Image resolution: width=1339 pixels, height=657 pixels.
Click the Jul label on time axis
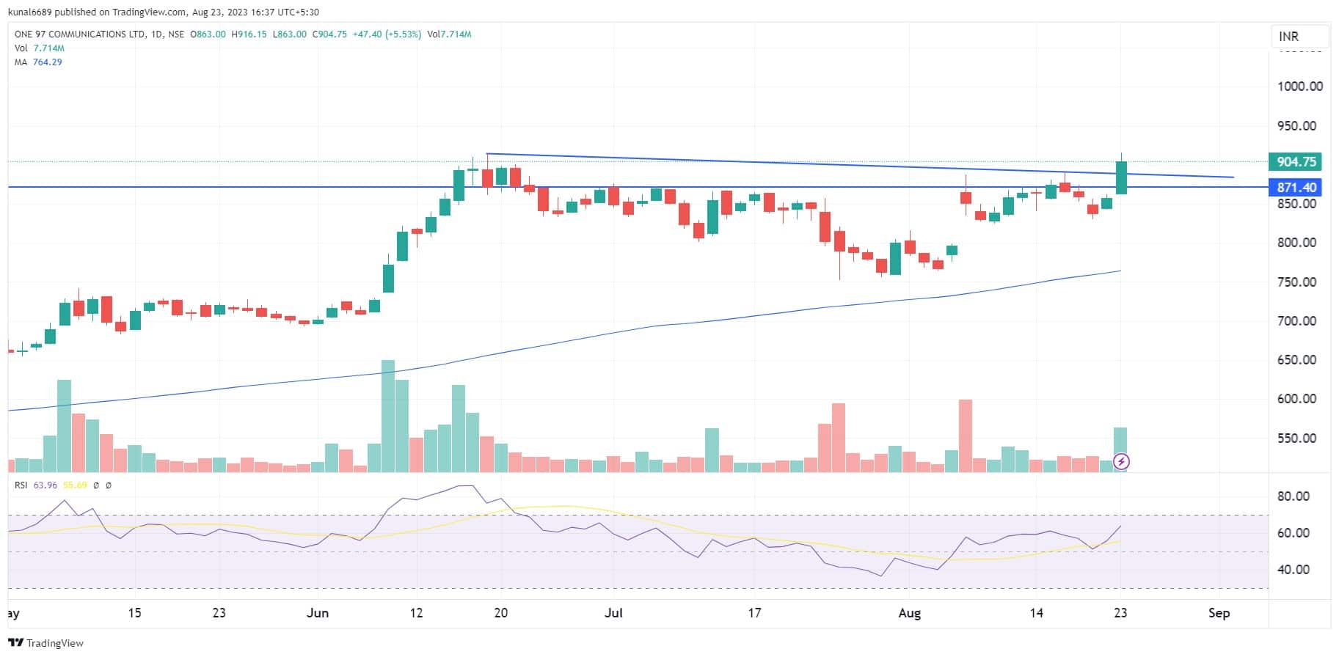[613, 613]
